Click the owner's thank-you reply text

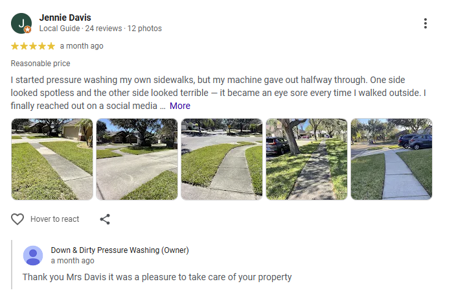157,277
